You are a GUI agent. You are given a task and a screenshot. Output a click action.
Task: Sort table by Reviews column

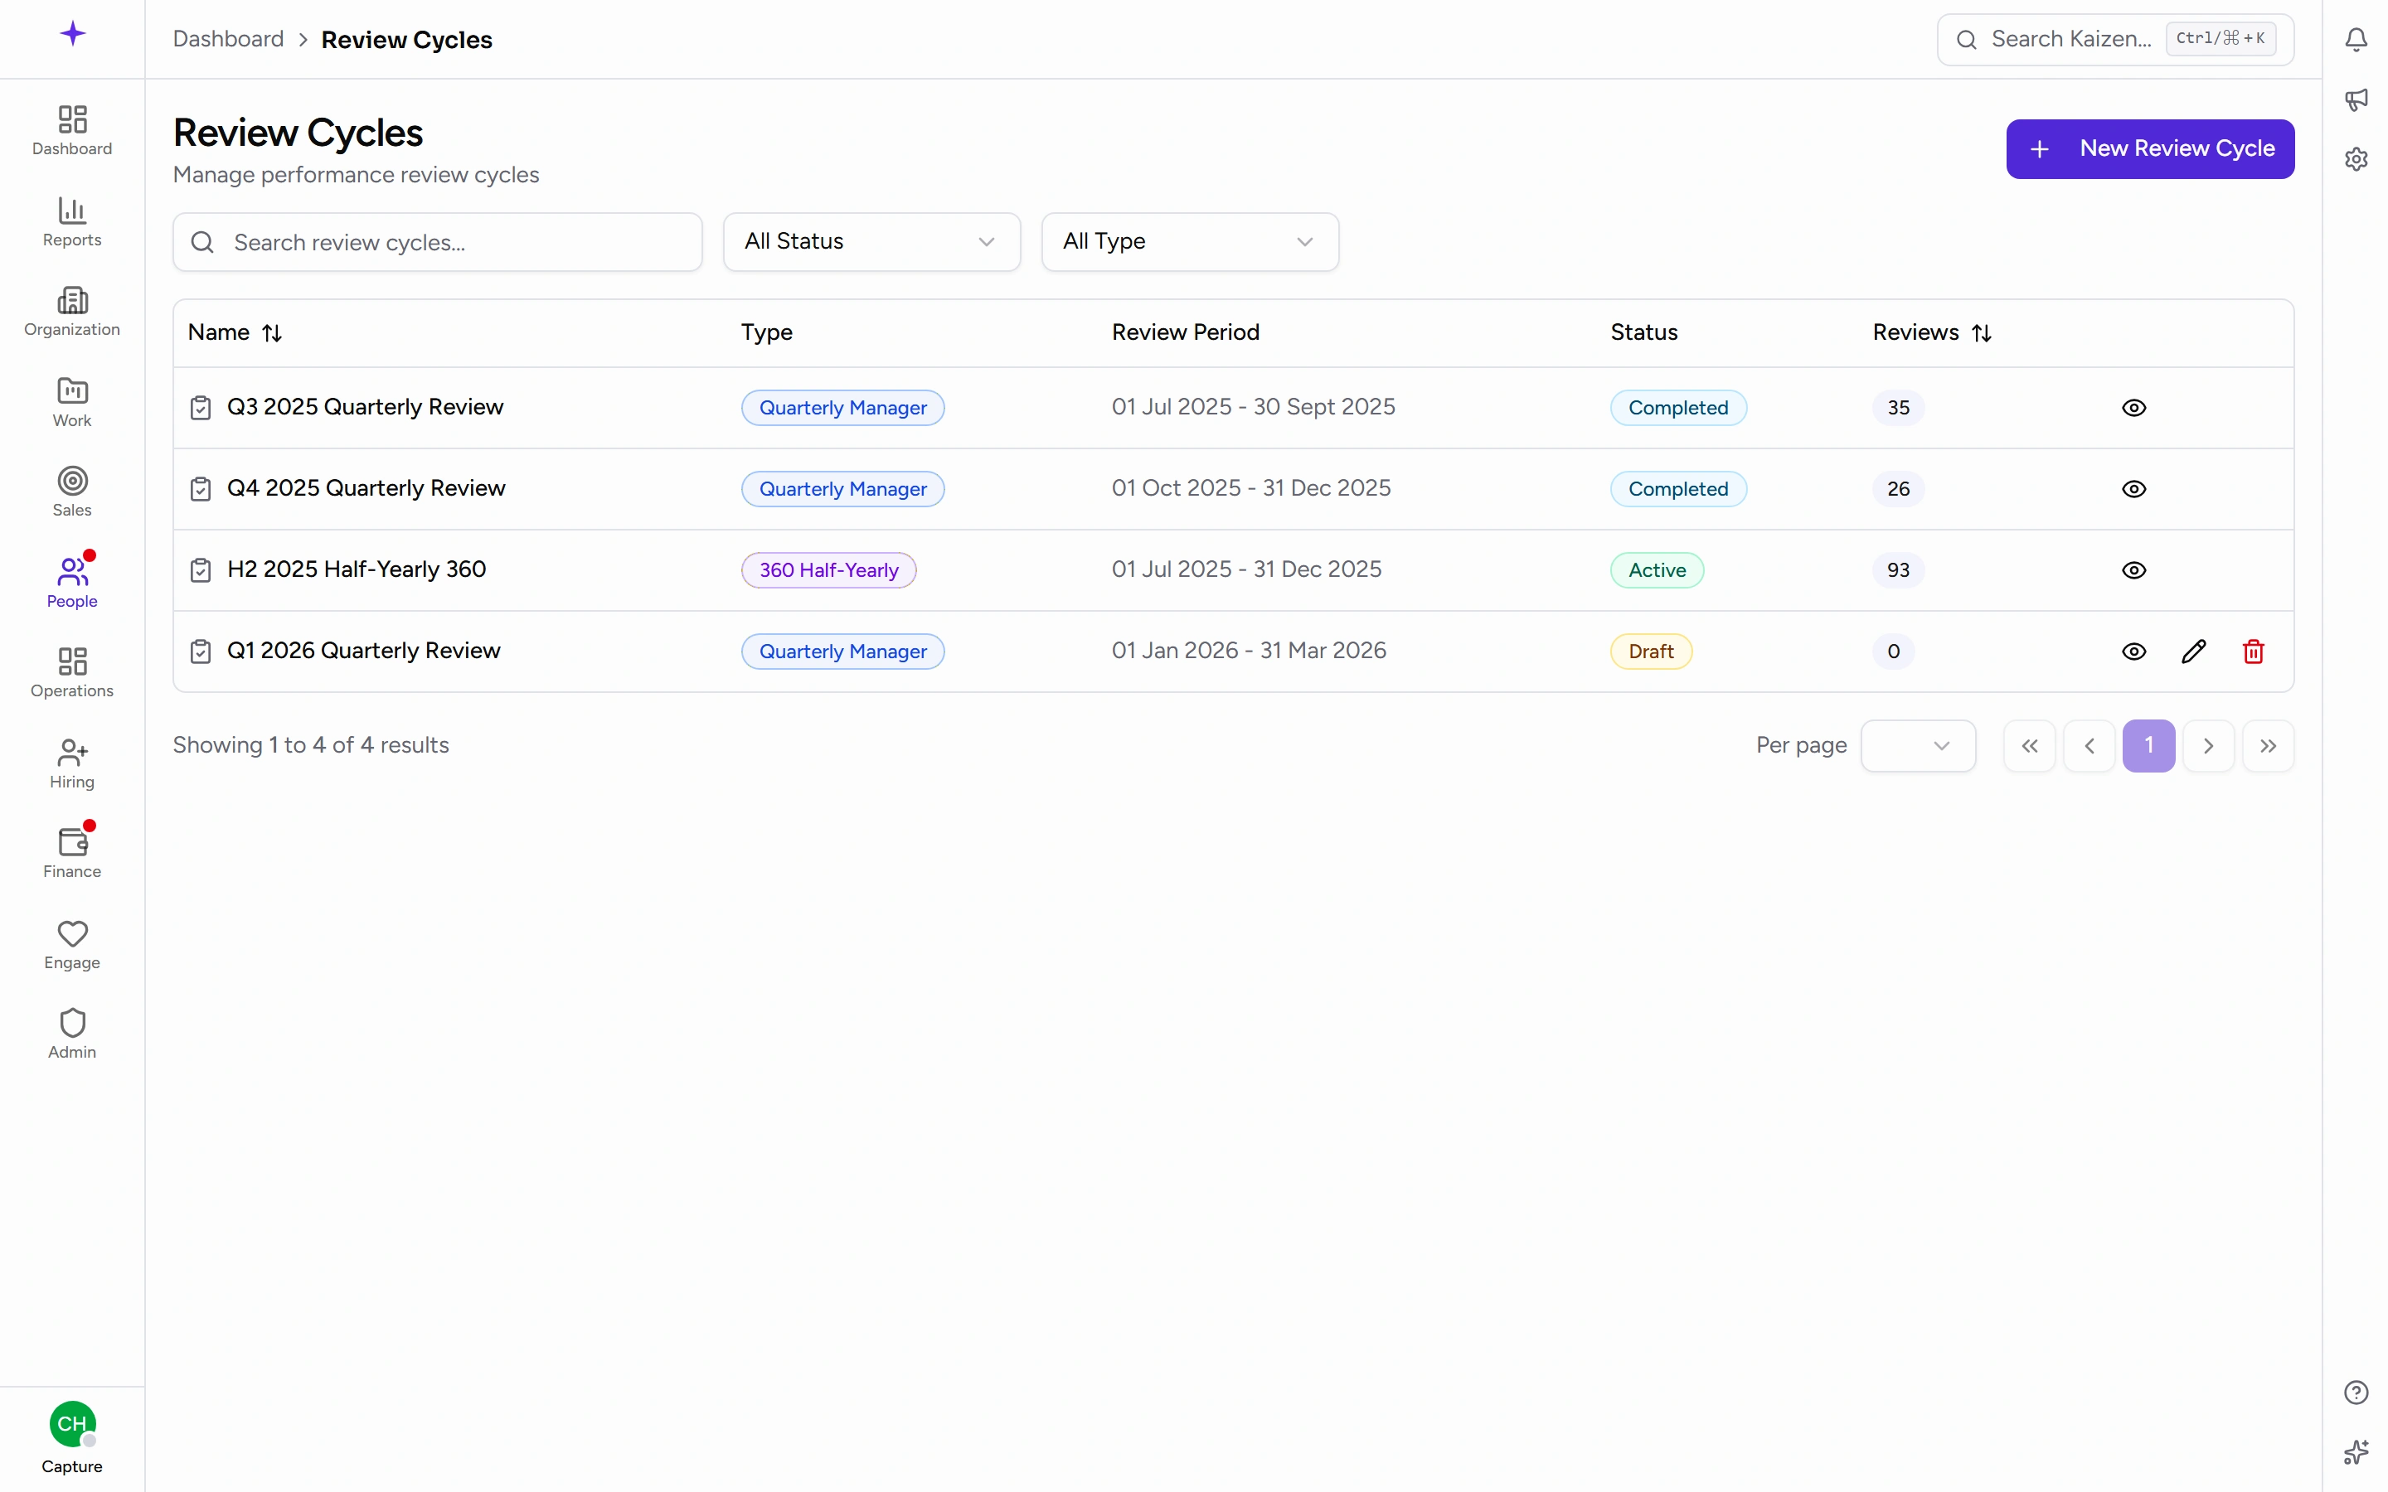click(x=1932, y=332)
